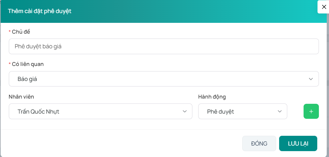This screenshot has width=329, height=157.
Task: Click the 'Thêm cài đặt phê duyệt' dialog title
Action: pos(40,11)
